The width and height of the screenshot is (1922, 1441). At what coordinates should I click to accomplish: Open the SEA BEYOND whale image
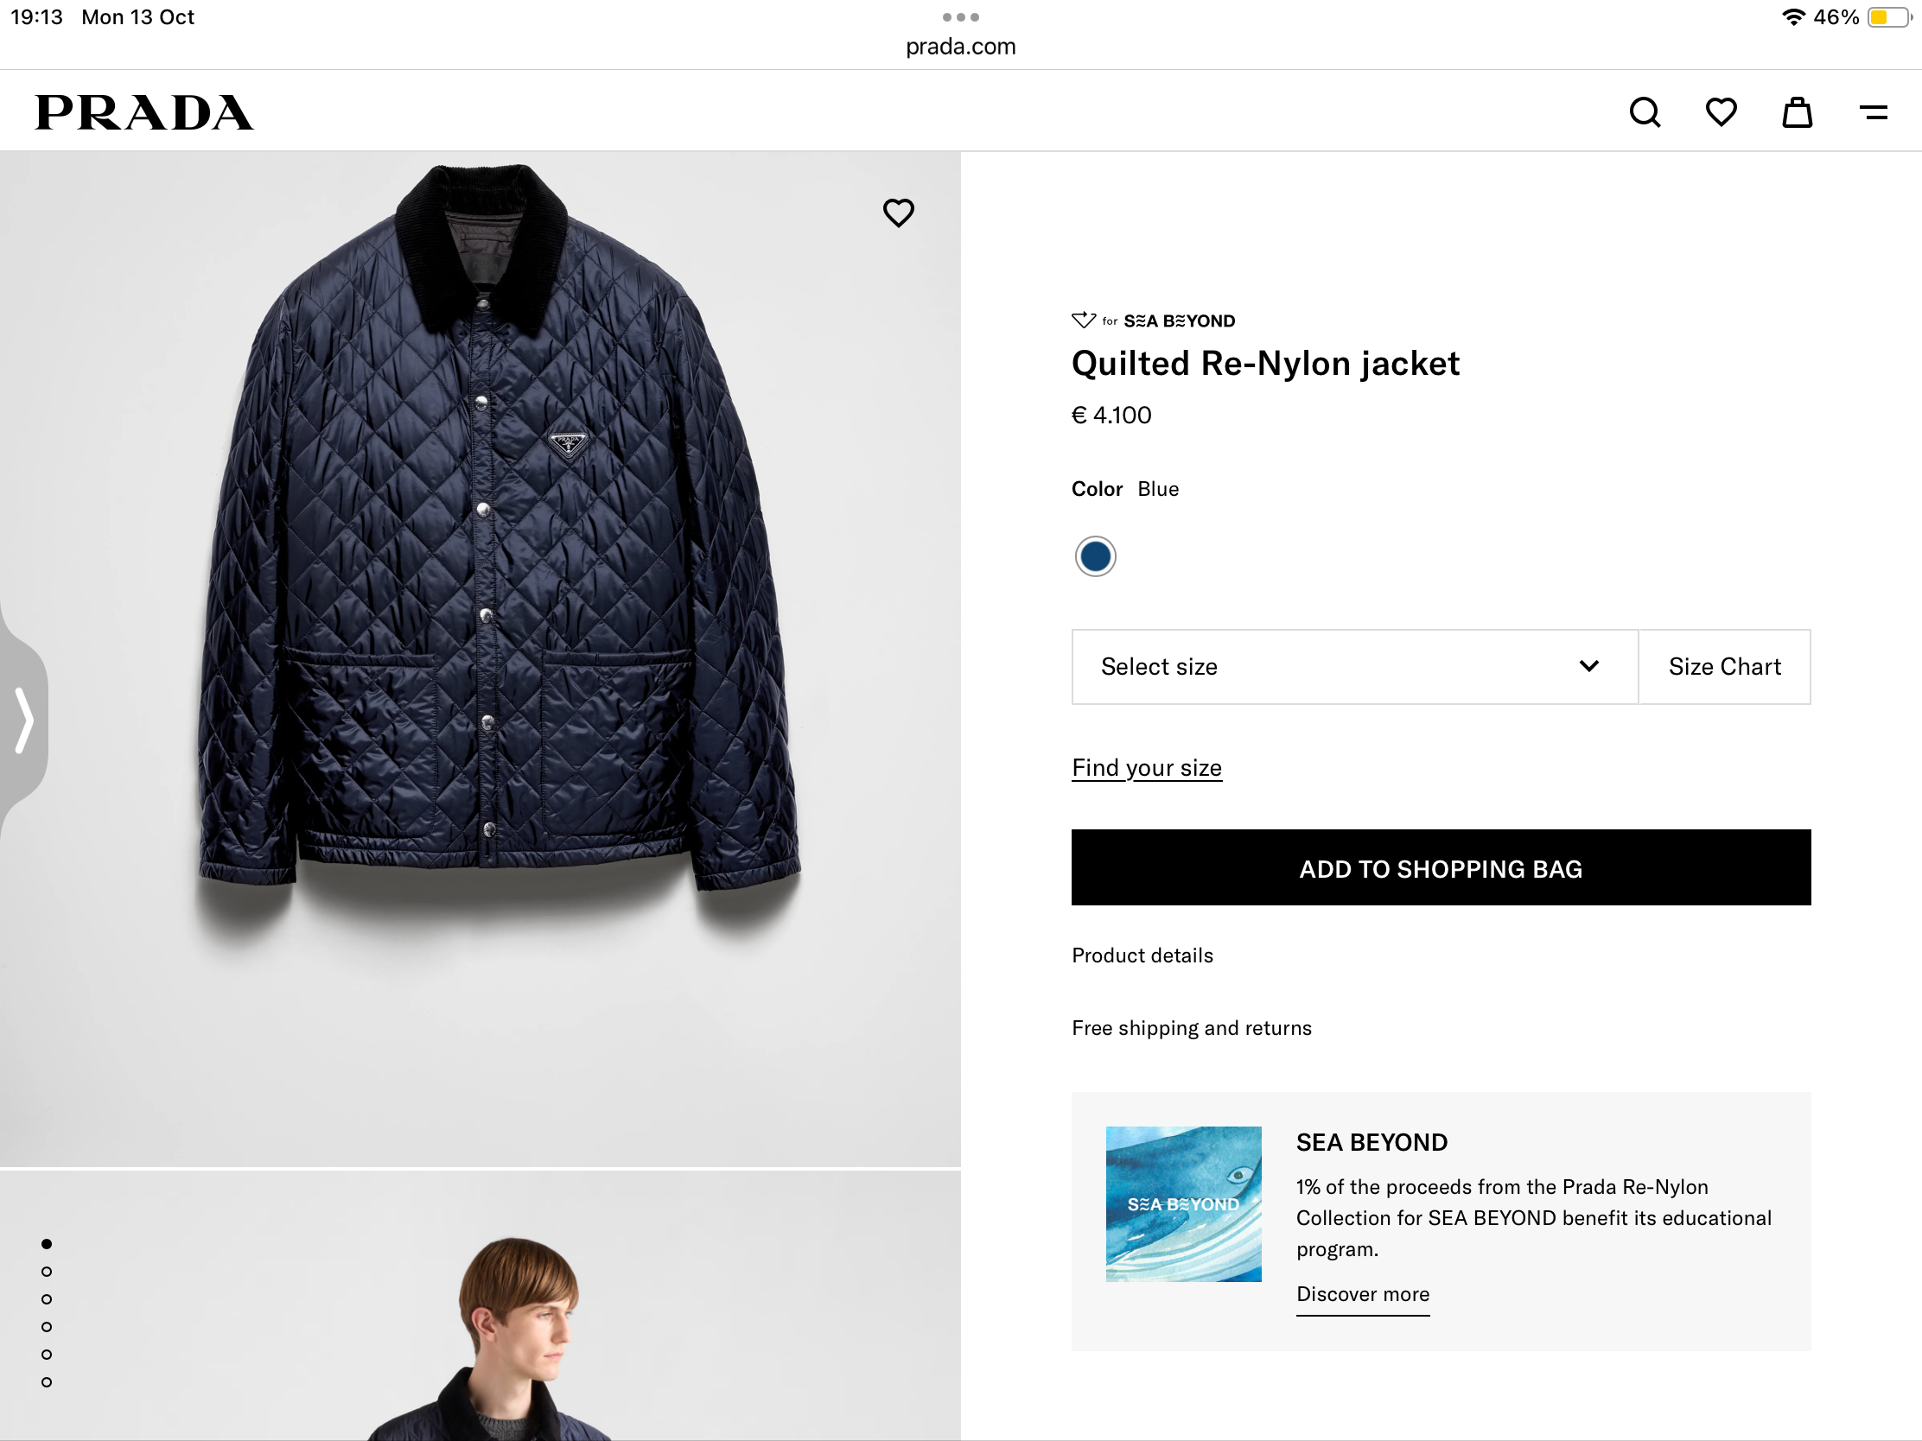pyautogui.click(x=1182, y=1204)
